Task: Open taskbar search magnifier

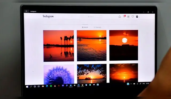Action: [x=31, y=86]
